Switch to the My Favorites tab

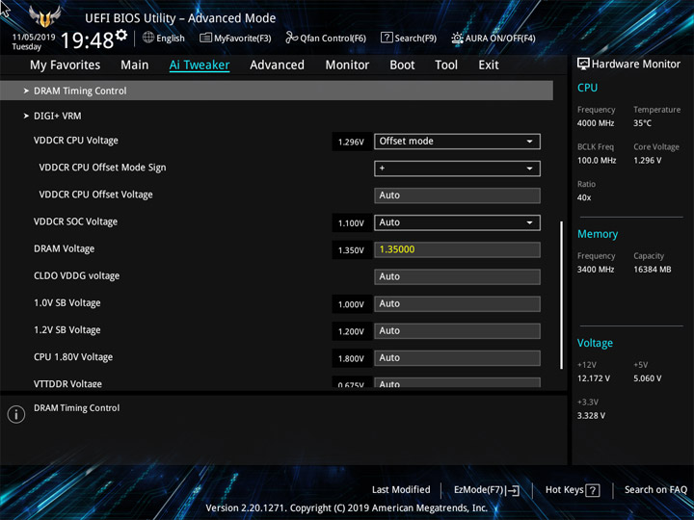pos(66,65)
